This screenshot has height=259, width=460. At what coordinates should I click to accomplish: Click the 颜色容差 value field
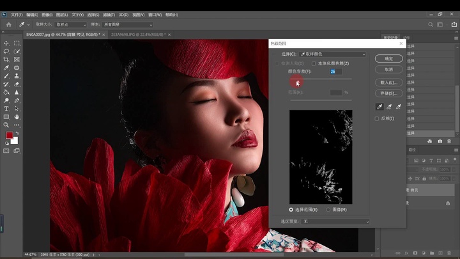pos(336,72)
